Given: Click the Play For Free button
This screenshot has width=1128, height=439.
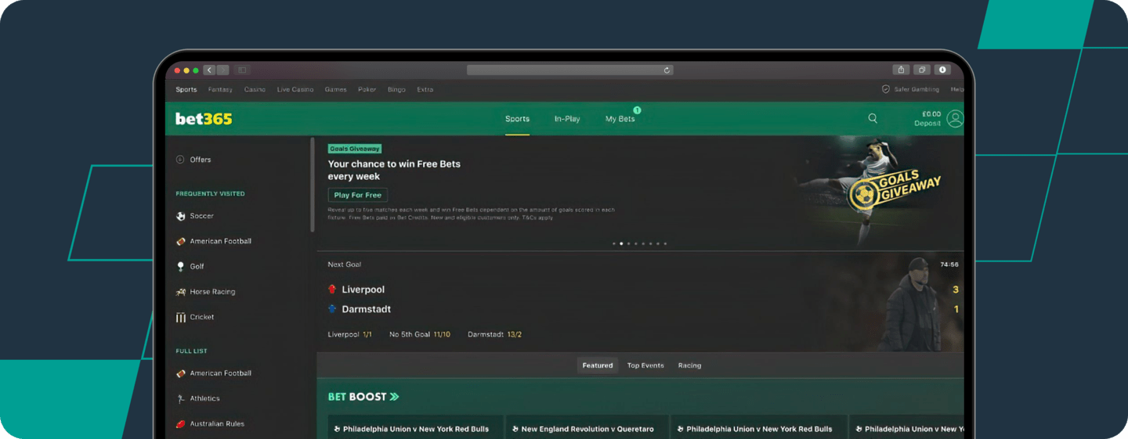Looking at the screenshot, I should (357, 195).
